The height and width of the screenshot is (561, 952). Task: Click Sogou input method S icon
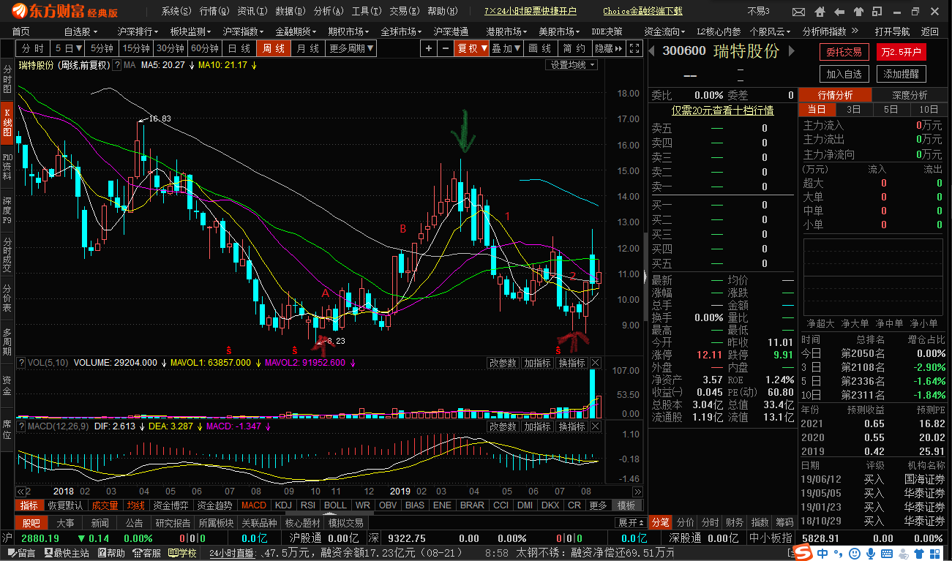tap(804, 553)
